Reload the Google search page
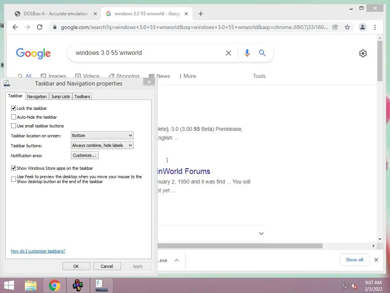390x293 pixels. pyautogui.click(x=40, y=27)
